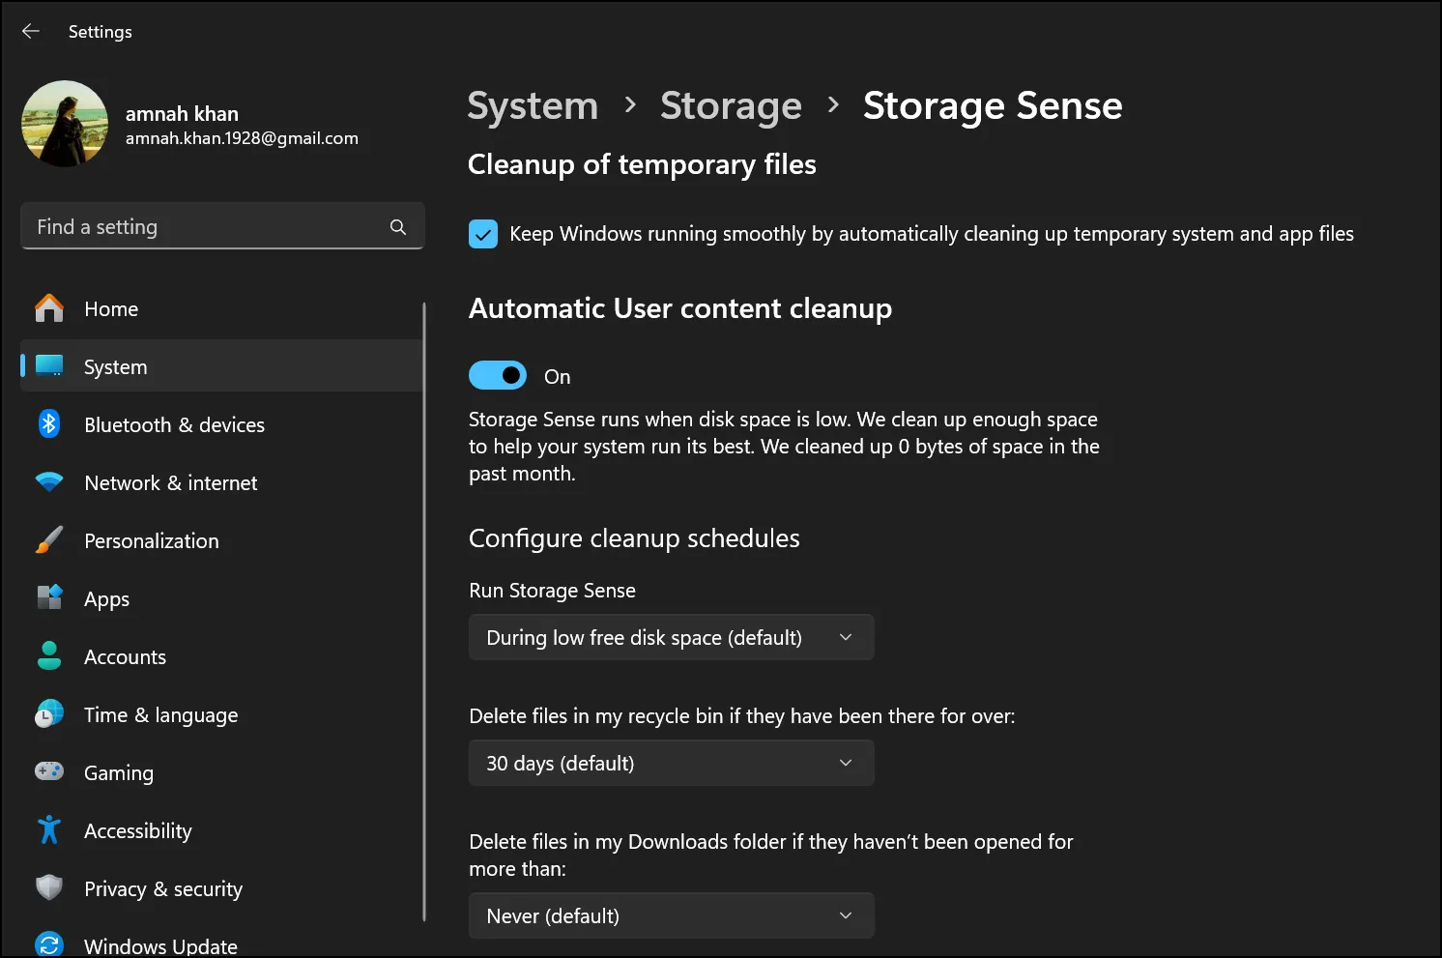Go to Home in the sidebar

(x=110, y=308)
